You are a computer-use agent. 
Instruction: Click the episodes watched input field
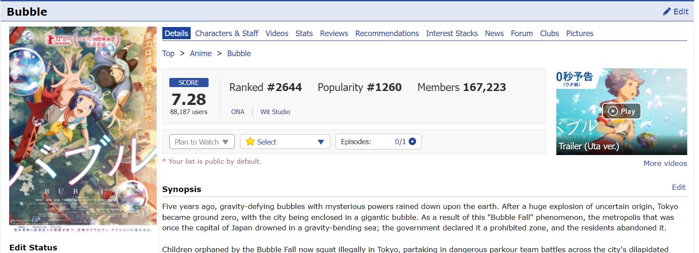click(x=384, y=142)
